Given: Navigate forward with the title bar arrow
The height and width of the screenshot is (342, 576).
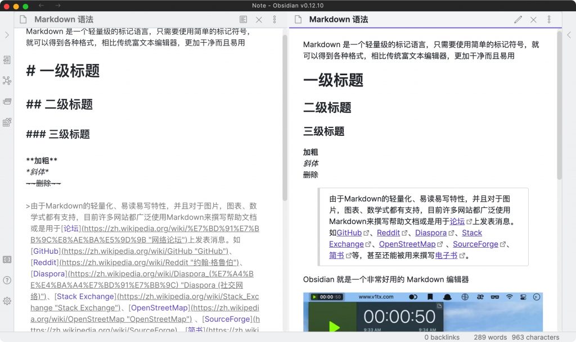Looking at the screenshot, I should pos(58,6).
